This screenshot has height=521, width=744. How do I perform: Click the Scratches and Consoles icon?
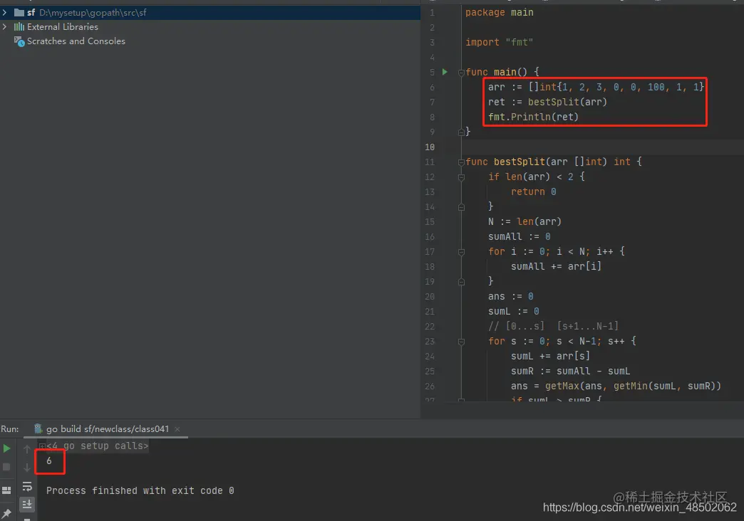tap(19, 41)
